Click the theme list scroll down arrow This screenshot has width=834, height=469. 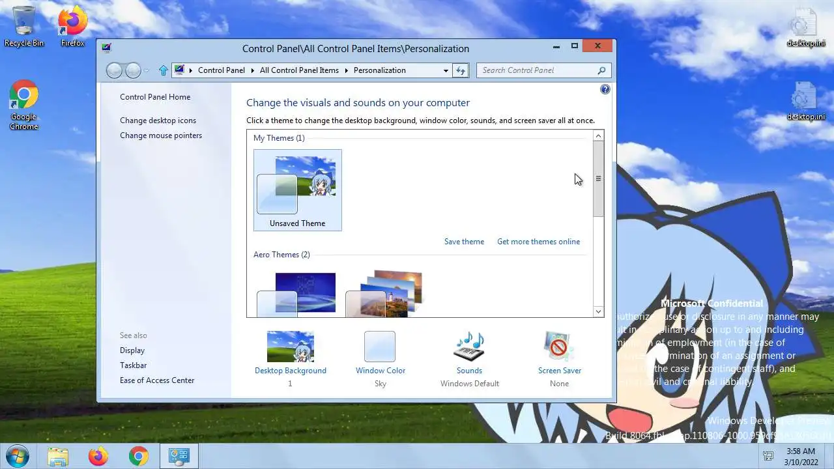pyautogui.click(x=598, y=311)
